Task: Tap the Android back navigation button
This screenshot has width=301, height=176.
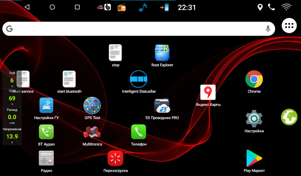Action: click(27, 7)
